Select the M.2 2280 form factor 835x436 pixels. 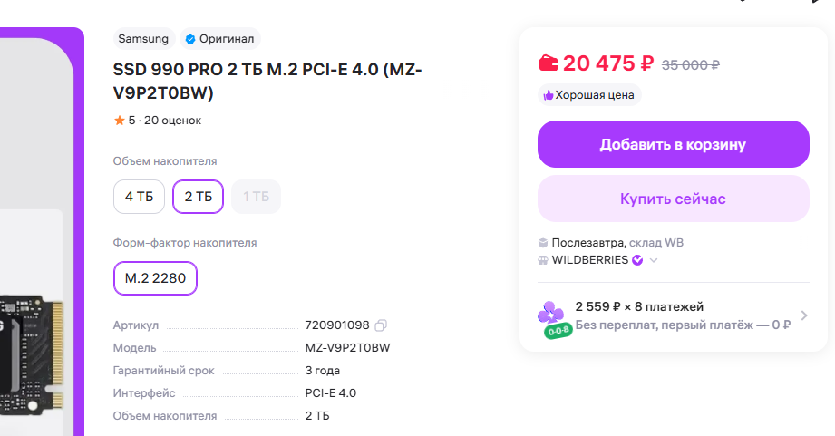[155, 278]
